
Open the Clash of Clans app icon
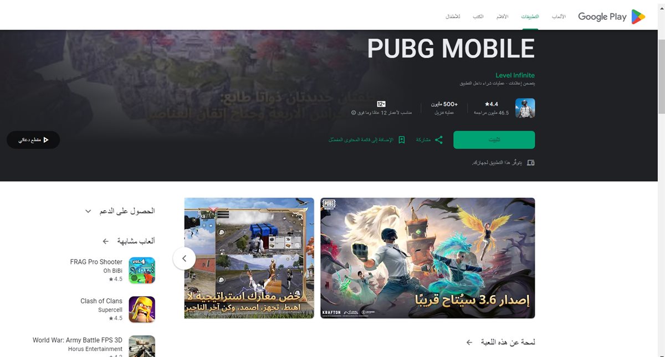[142, 309]
